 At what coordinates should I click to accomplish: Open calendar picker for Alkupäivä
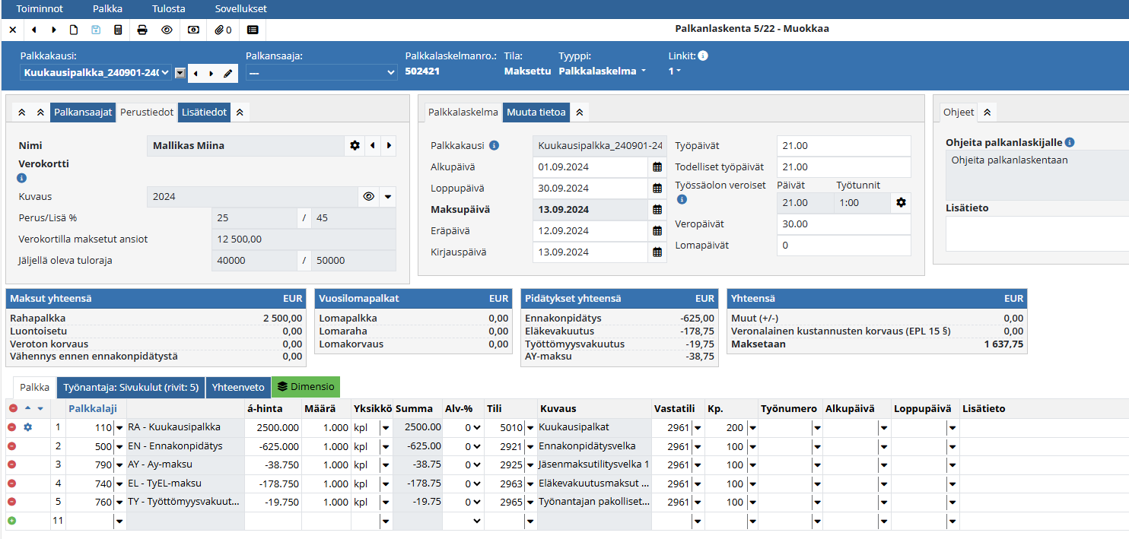(x=657, y=167)
